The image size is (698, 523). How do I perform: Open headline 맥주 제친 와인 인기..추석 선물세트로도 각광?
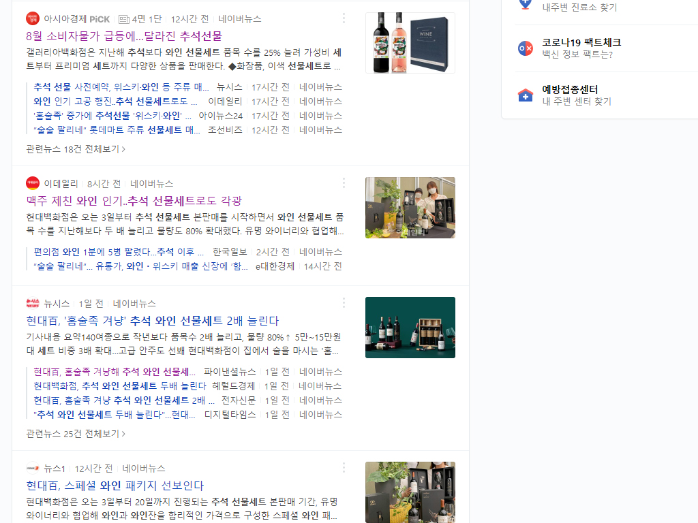[134, 201]
